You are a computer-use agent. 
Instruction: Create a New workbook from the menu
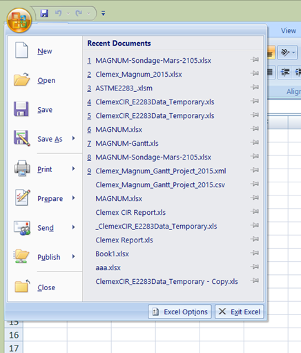(x=45, y=51)
